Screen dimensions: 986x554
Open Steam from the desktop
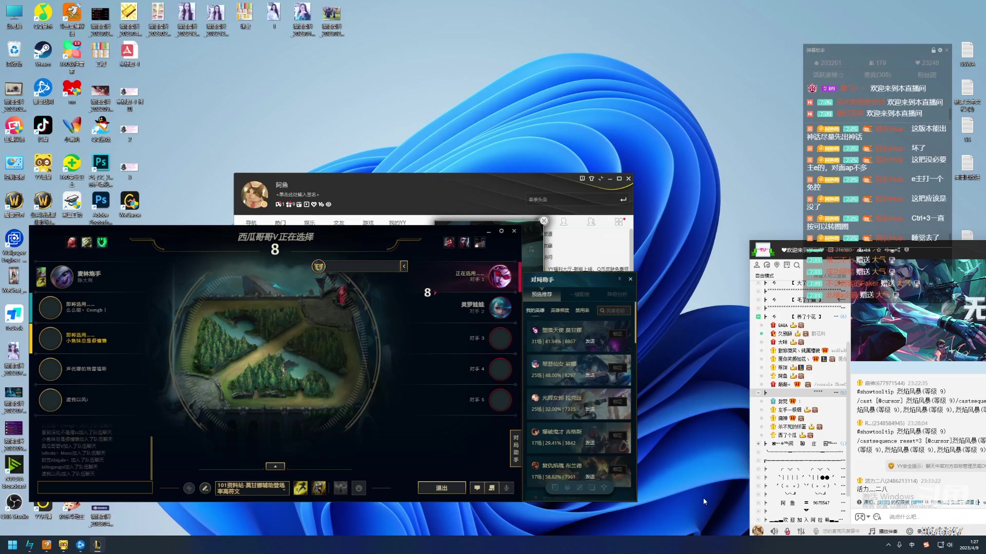43,54
